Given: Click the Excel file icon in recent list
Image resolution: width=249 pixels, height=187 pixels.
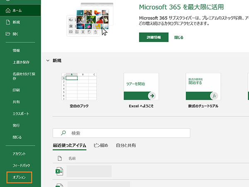Looking at the screenshot, I should pos(59,171).
